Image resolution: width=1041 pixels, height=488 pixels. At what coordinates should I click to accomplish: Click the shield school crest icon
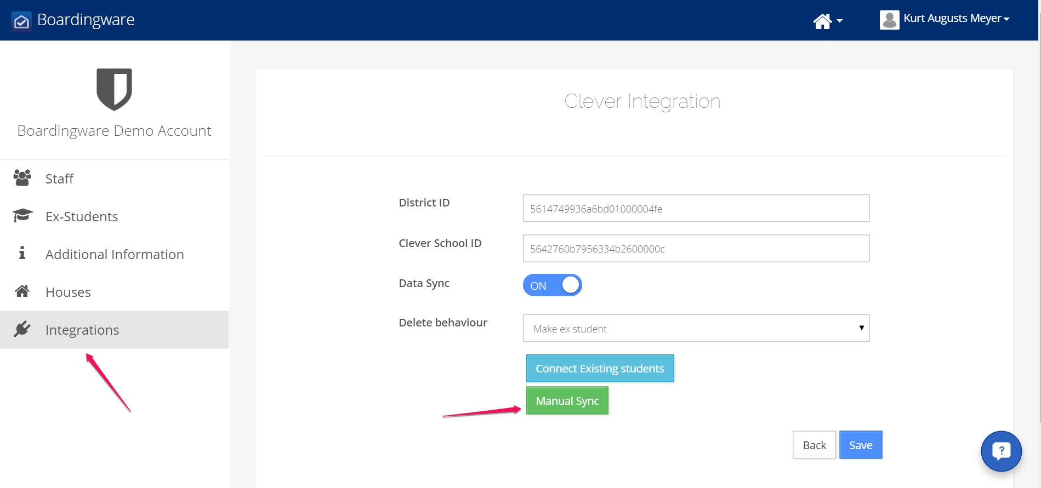[x=114, y=89]
